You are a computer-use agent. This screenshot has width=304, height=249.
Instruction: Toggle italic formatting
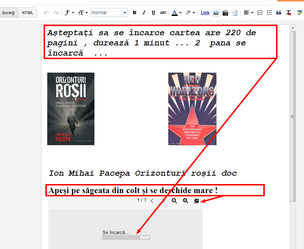pos(144,13)
